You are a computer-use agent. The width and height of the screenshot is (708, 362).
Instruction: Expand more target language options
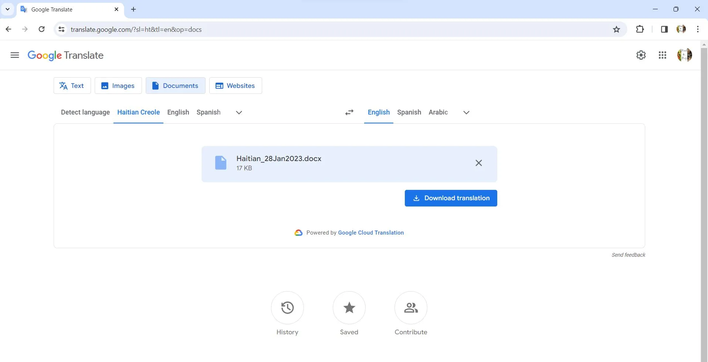pos(465,112)
